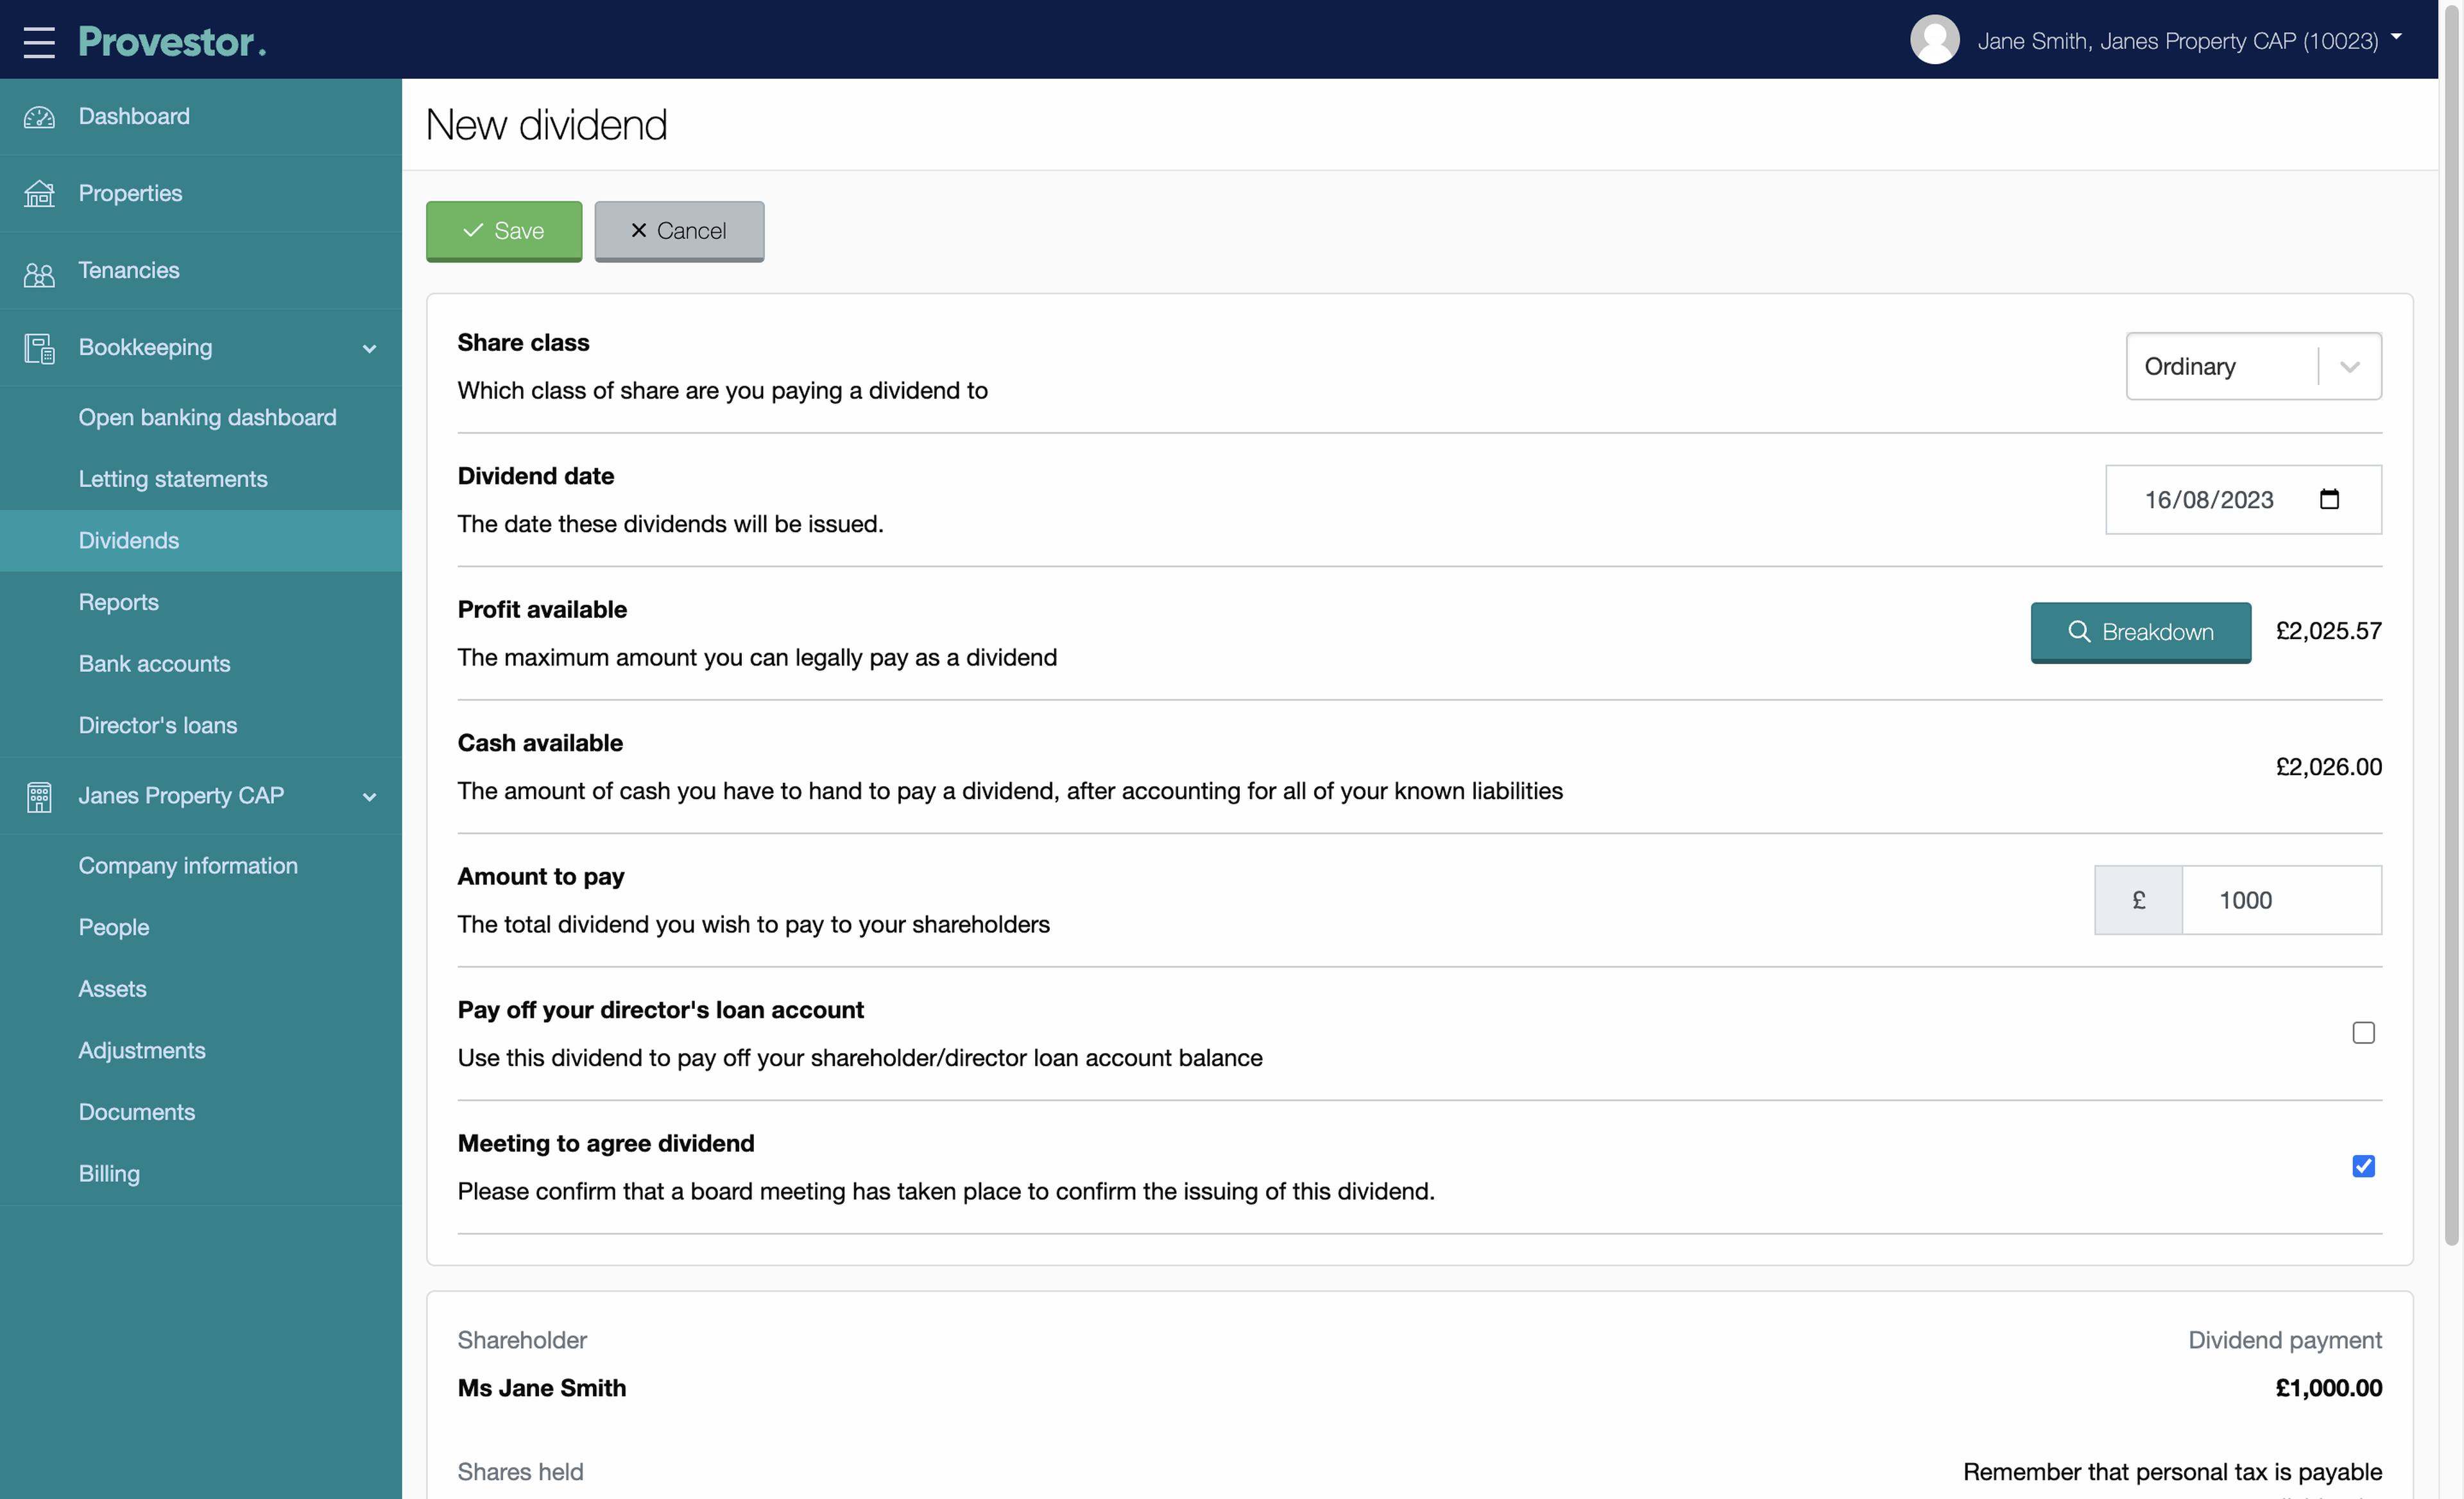Click the Shares held label
The width and height of the screenshot is (2464, 1499).
click(520, 1472)
